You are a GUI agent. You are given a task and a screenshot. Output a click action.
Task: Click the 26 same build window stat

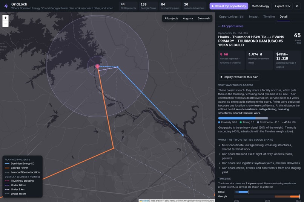pyautogui.click(x=194, y=6)
